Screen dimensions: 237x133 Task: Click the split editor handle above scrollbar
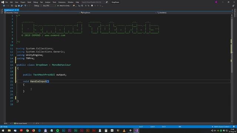(232, 15)
